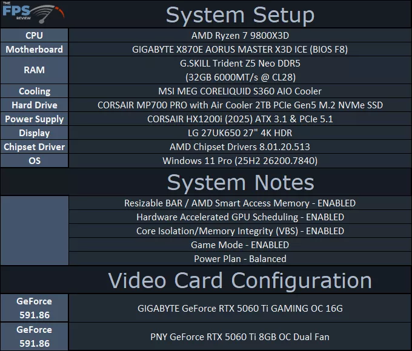Click the 32GB 6000MT/s @ CL28 line
This screenshot has height=351, width=412.
coord(240,77)
